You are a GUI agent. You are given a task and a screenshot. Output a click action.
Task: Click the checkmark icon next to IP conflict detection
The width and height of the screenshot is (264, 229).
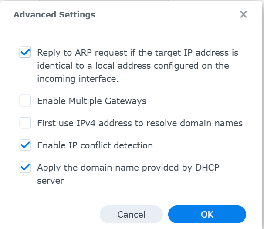25,145
